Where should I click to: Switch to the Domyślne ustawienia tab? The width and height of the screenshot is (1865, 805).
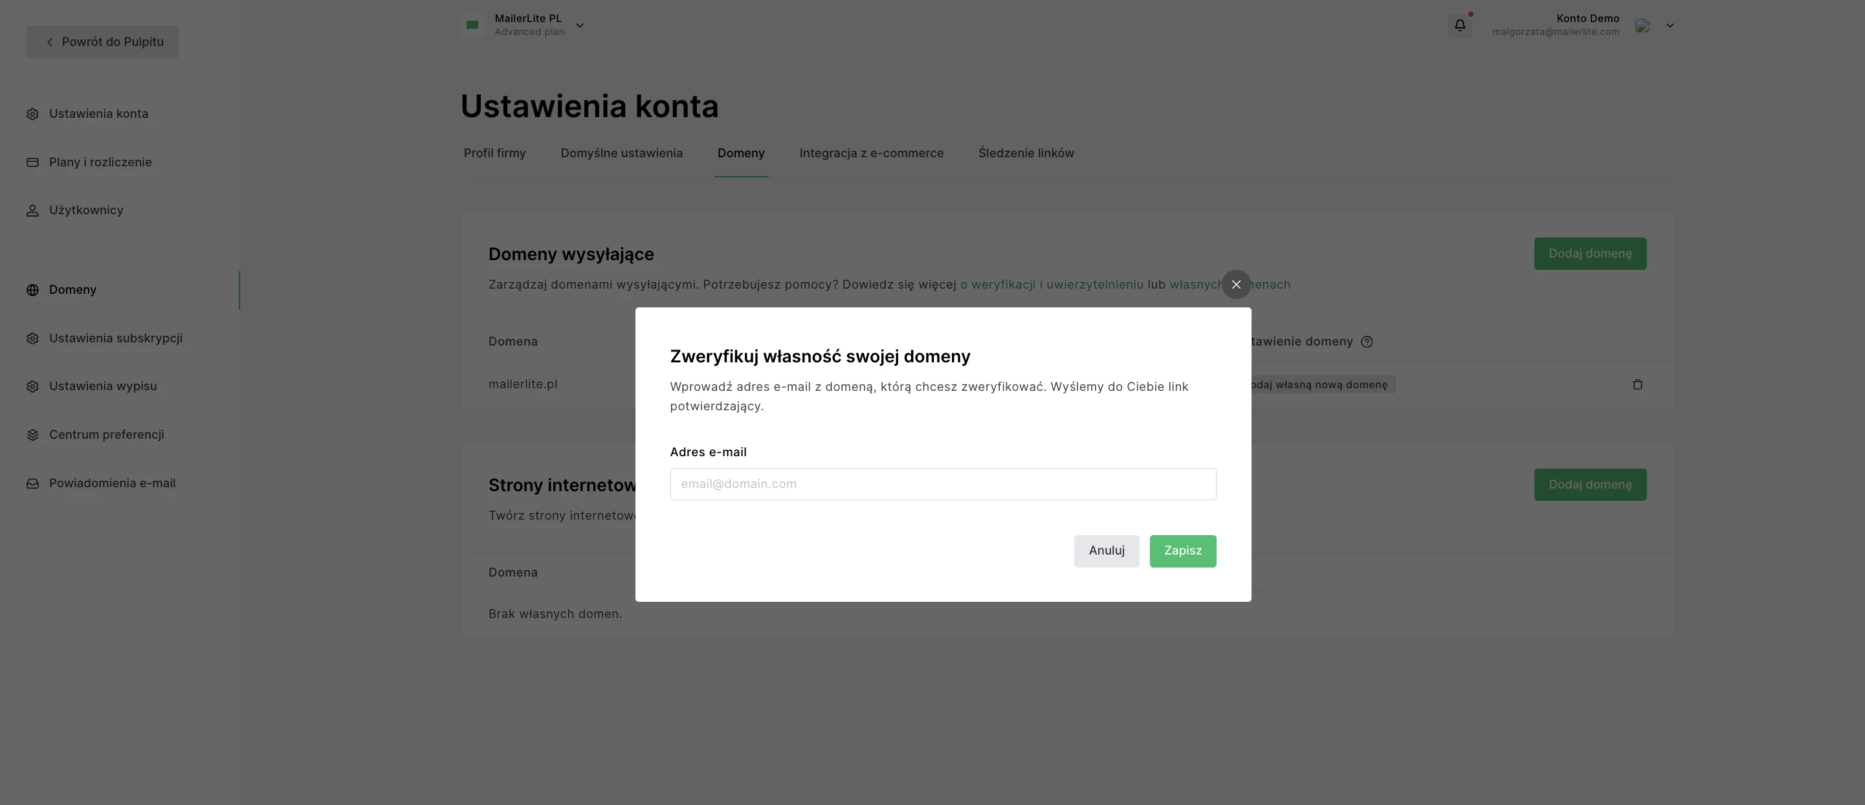[621, 153]
